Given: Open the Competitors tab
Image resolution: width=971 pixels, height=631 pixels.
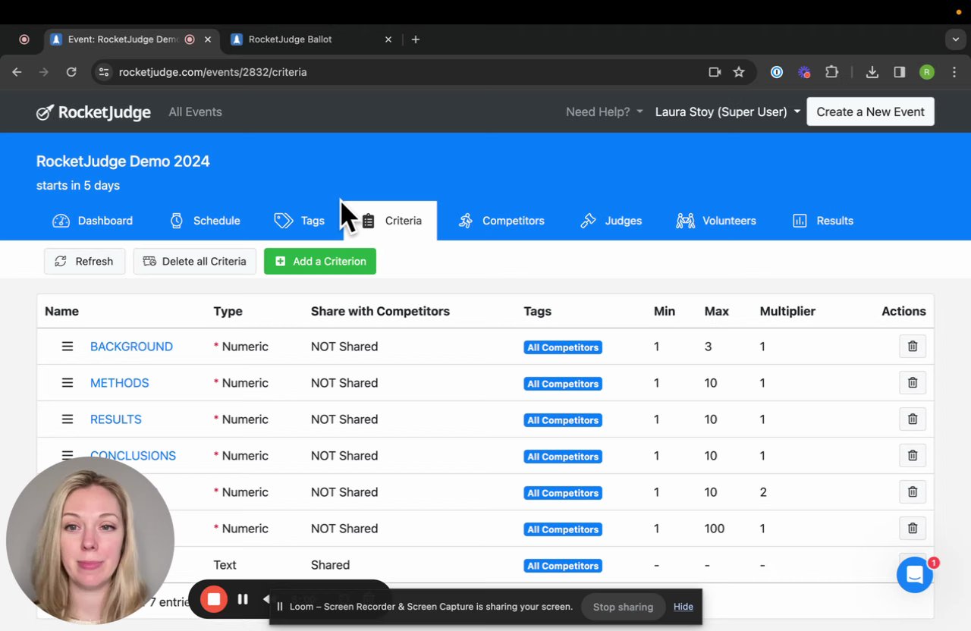Looking at the screenshot, I should click(x=501, y=221).
